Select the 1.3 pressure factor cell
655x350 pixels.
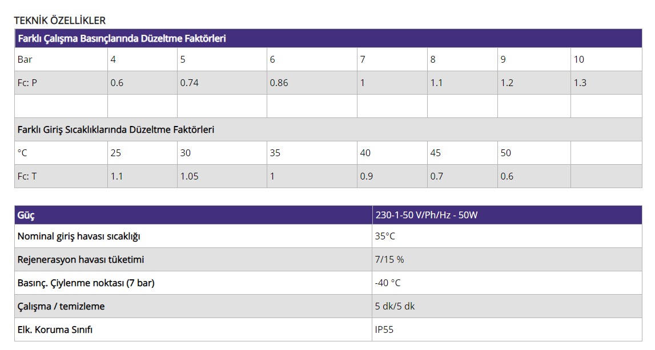(580, 83)
